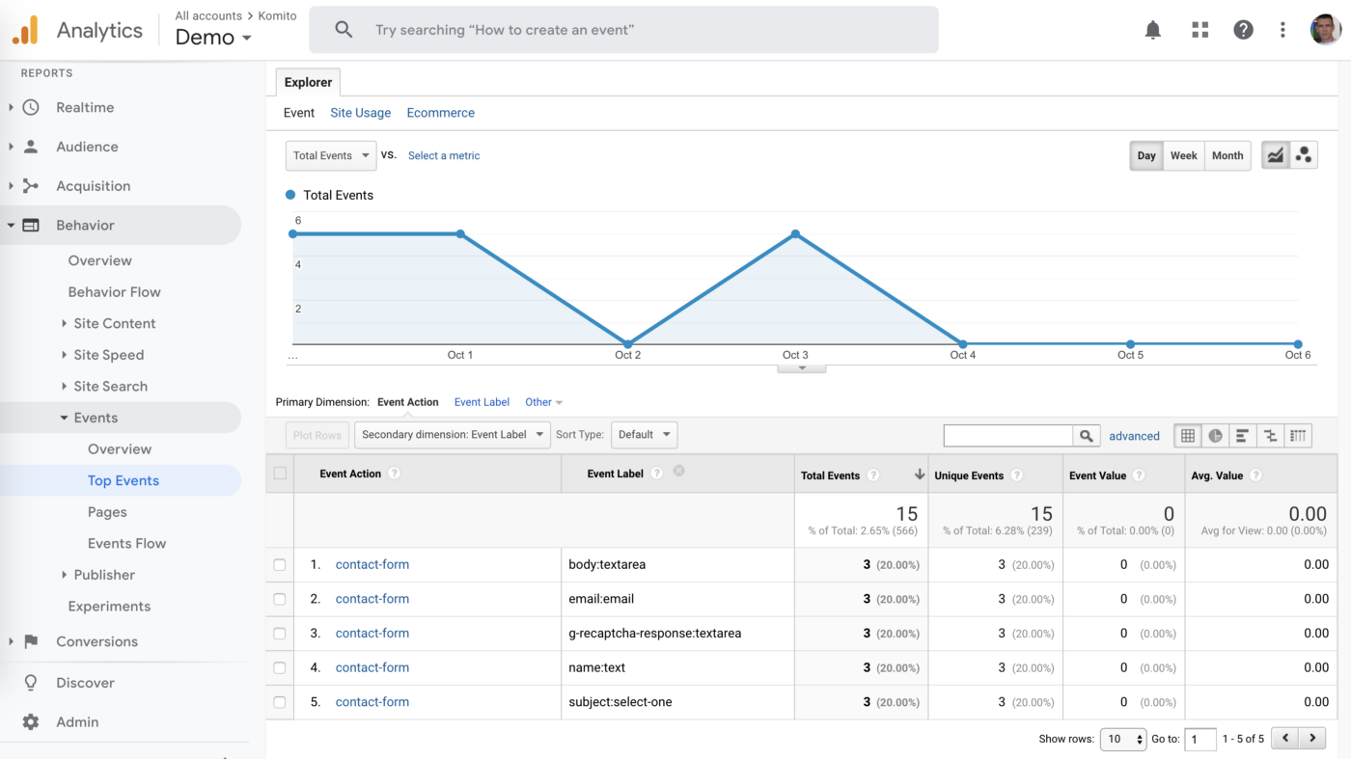Viewport: 1351px width, 759px height.
Task: Open the Sort Type Default dropdown
Action: click(645, 435)
